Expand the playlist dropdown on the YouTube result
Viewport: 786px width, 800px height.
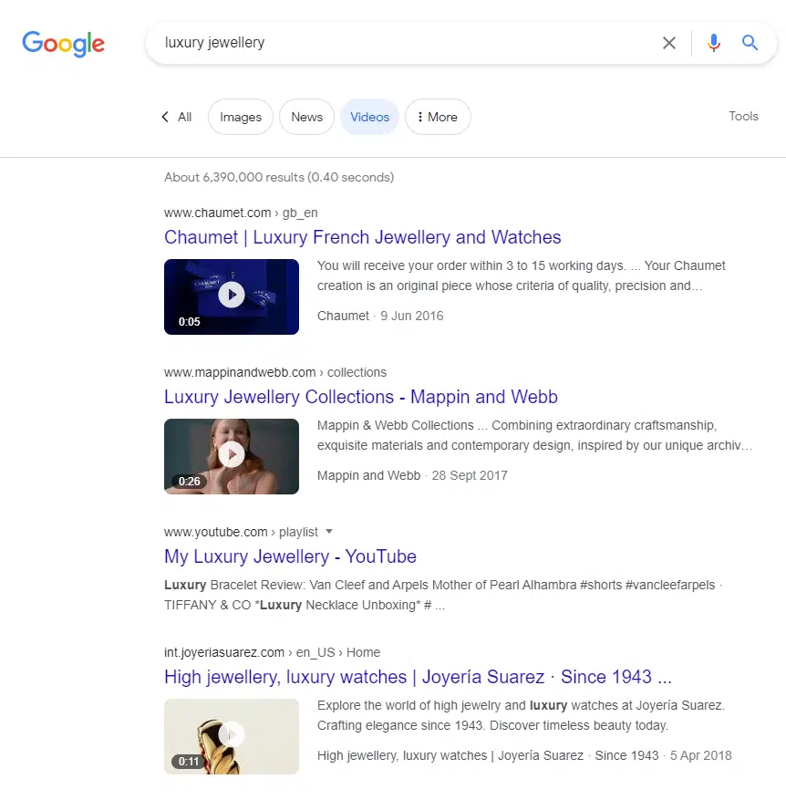(328, 531)
